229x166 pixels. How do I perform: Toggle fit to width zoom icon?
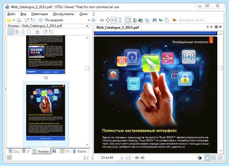click(114, 20)
